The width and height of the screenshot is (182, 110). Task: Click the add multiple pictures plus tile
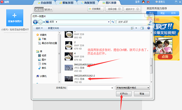[15, 18]
